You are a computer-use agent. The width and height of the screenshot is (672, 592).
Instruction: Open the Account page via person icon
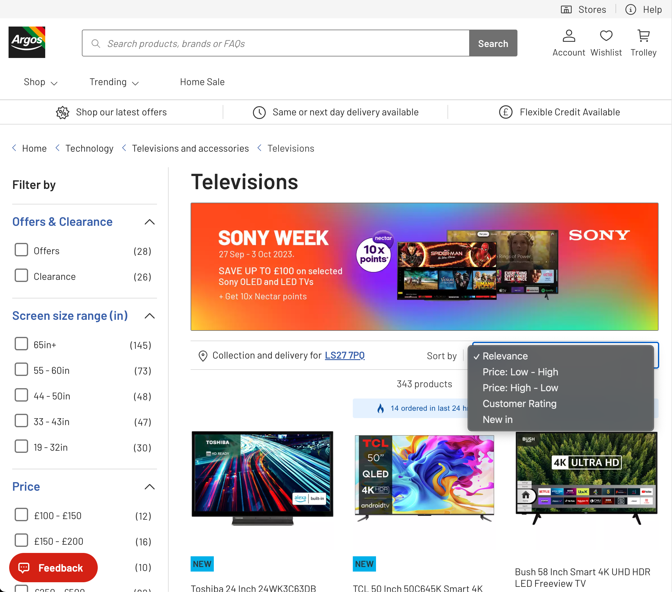click(569, 36)
